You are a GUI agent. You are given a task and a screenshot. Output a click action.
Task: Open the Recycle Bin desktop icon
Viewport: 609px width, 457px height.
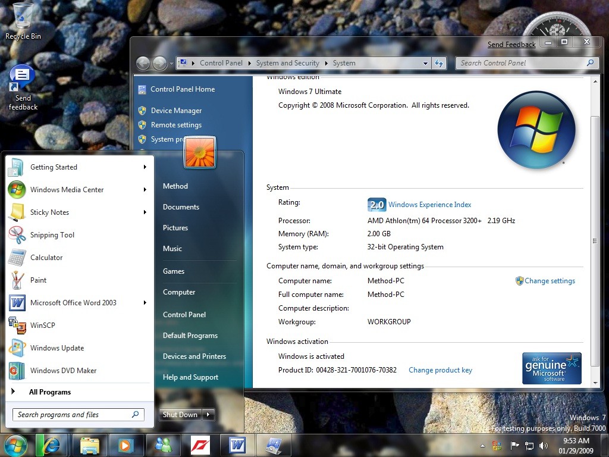[x=23, y=15]
